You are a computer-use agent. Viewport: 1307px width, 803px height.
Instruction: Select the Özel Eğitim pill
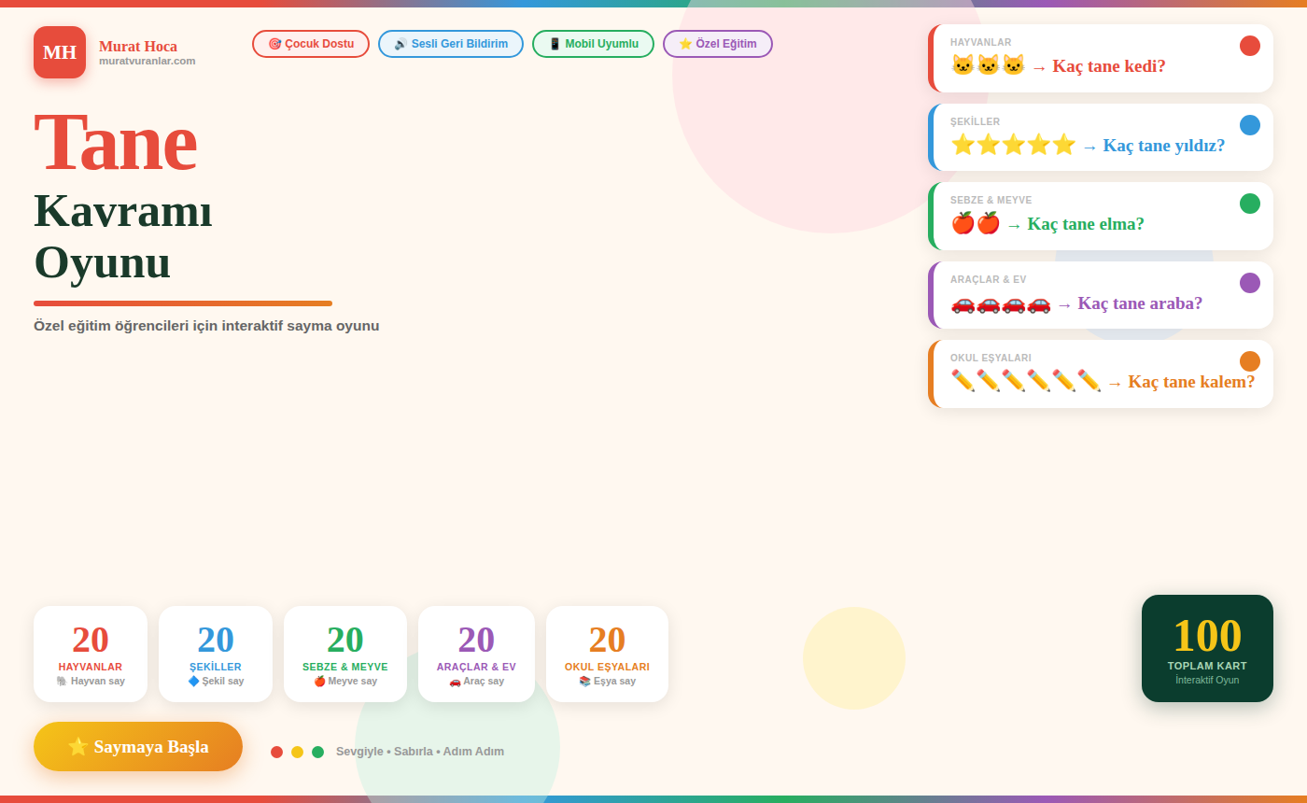[x=718, y=44]
